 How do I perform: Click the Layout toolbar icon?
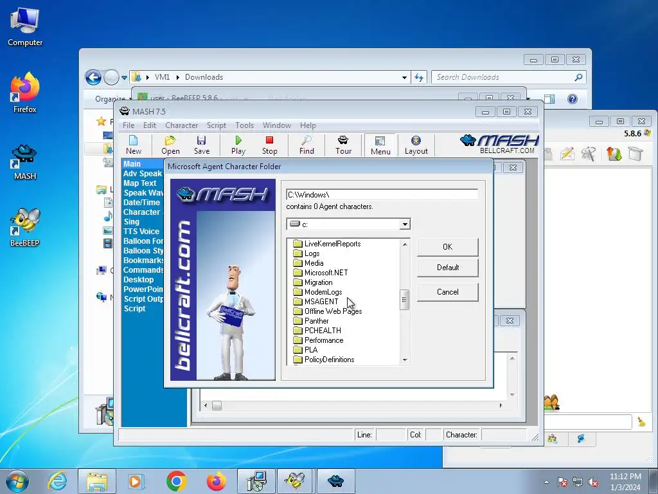point(416,145)
